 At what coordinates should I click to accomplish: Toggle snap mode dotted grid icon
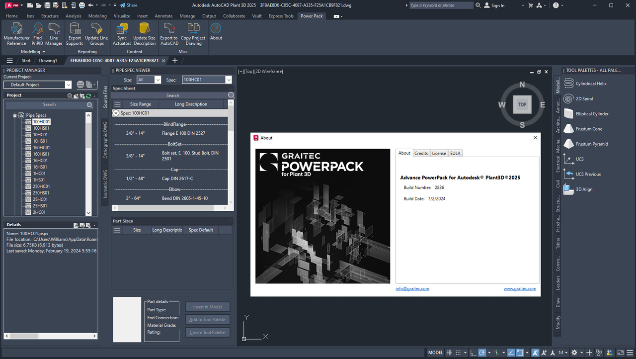click(458, 353)
